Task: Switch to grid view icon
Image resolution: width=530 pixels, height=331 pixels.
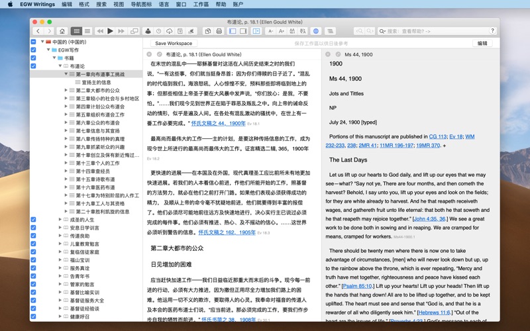Action: point(76,31)
